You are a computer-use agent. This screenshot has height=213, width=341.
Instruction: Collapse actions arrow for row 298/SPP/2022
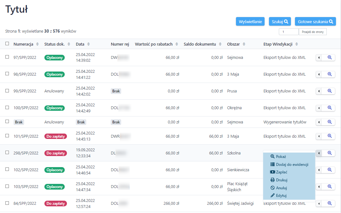point(319,153)
